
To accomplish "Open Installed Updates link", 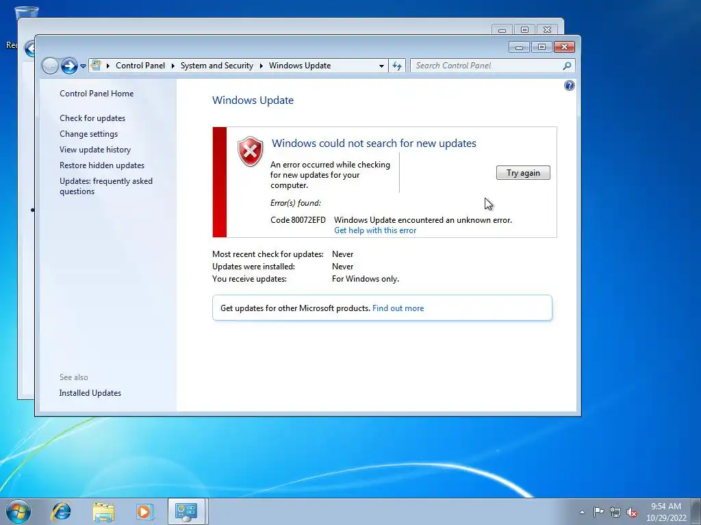I will point(90,393).
